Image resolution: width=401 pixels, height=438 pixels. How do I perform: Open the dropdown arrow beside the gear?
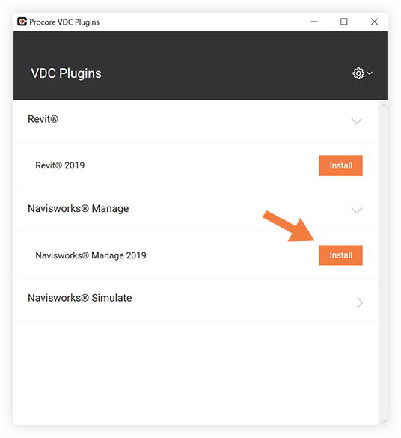click(x=370, y=73)
